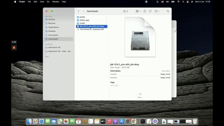The image size is (224, 126).
Task: Open Applications in the sidebar
Action: pyautogui.click(x=59, y=27)
